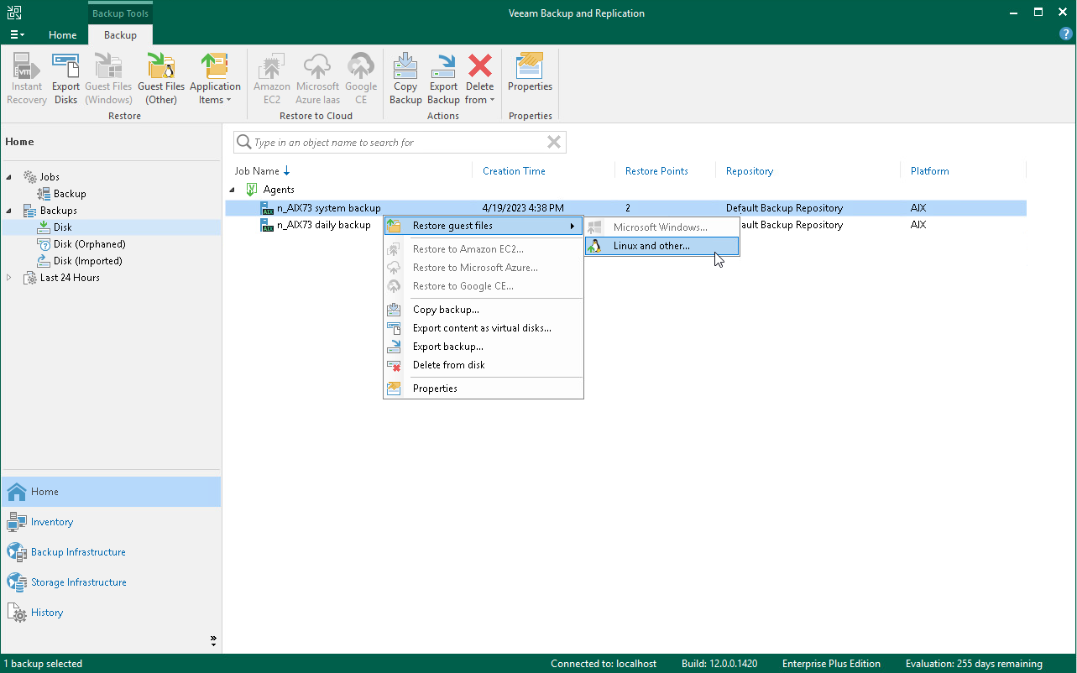Sort by the Restore Points column
This screenshot has height=673, width=1077.
[x=656, y=171]
